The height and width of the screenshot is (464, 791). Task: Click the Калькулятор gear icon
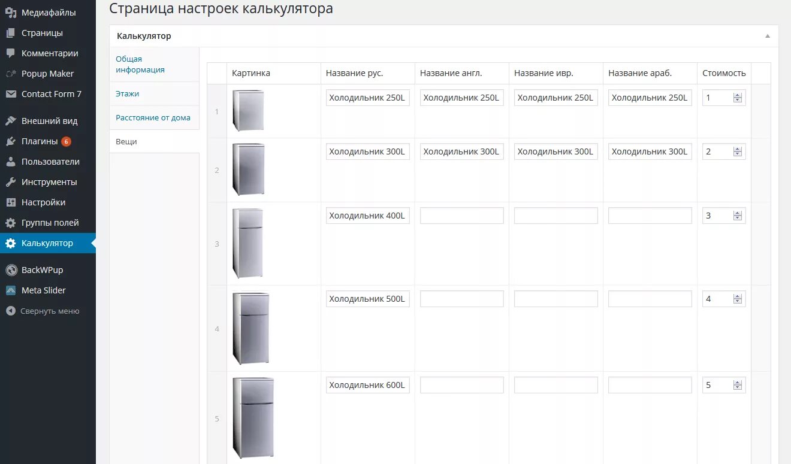pyautogui.click(x=11, y=243)
